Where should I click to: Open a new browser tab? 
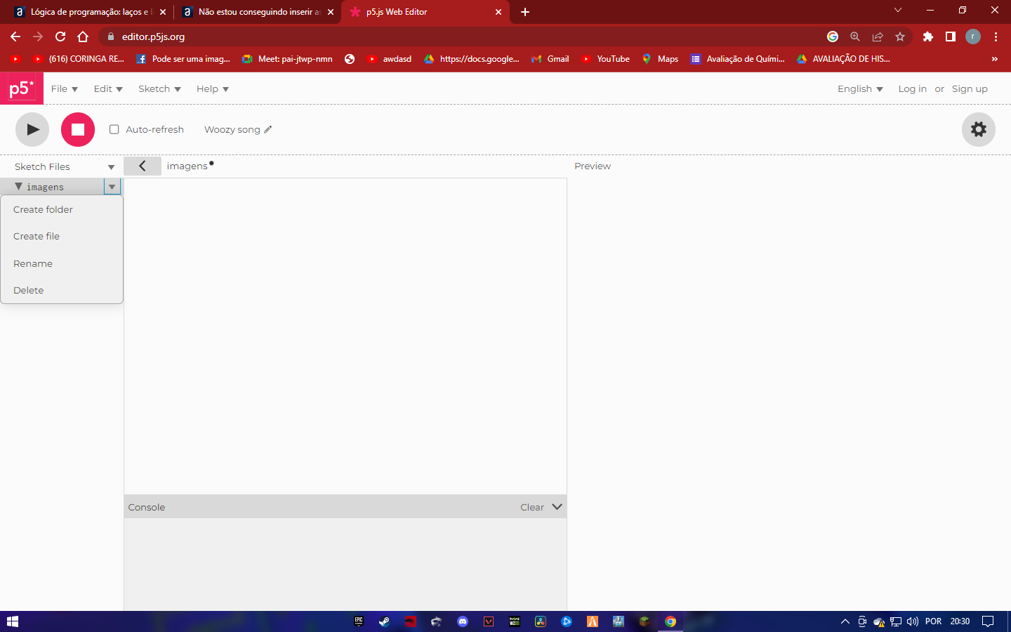click(525, 12)
